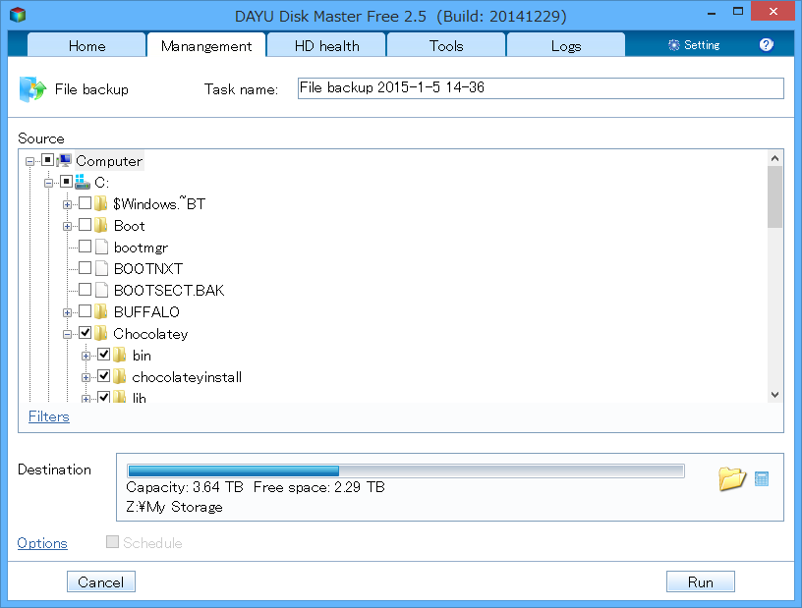
Task: Uncheck the Chocolatey folder checkbox
Action: (x=85, y=333)
